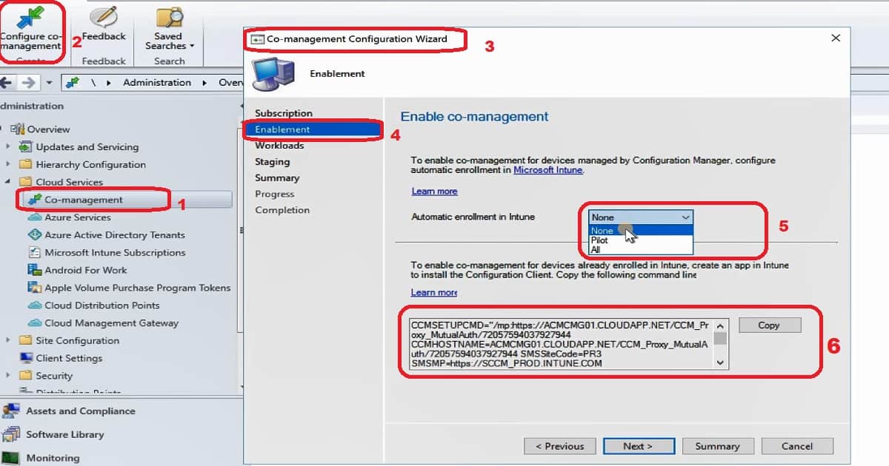Open the Software Library workspace

pyautogui.click(x=64, y=434)
